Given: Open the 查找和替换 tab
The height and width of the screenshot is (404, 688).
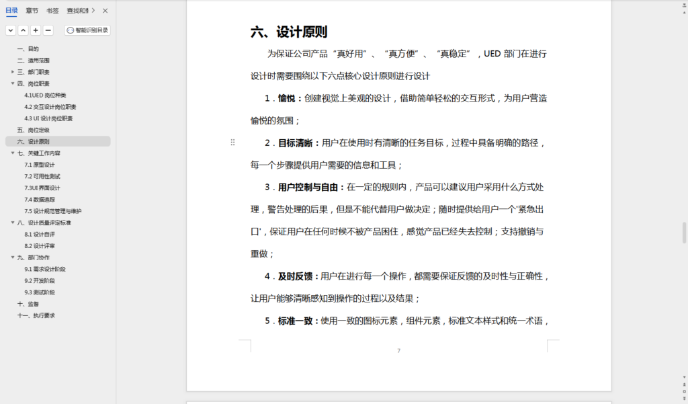Looking at the screenshot, I should click(77, 11).
